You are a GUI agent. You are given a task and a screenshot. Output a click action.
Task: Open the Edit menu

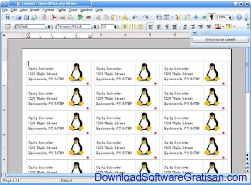(x=14, y=10)
